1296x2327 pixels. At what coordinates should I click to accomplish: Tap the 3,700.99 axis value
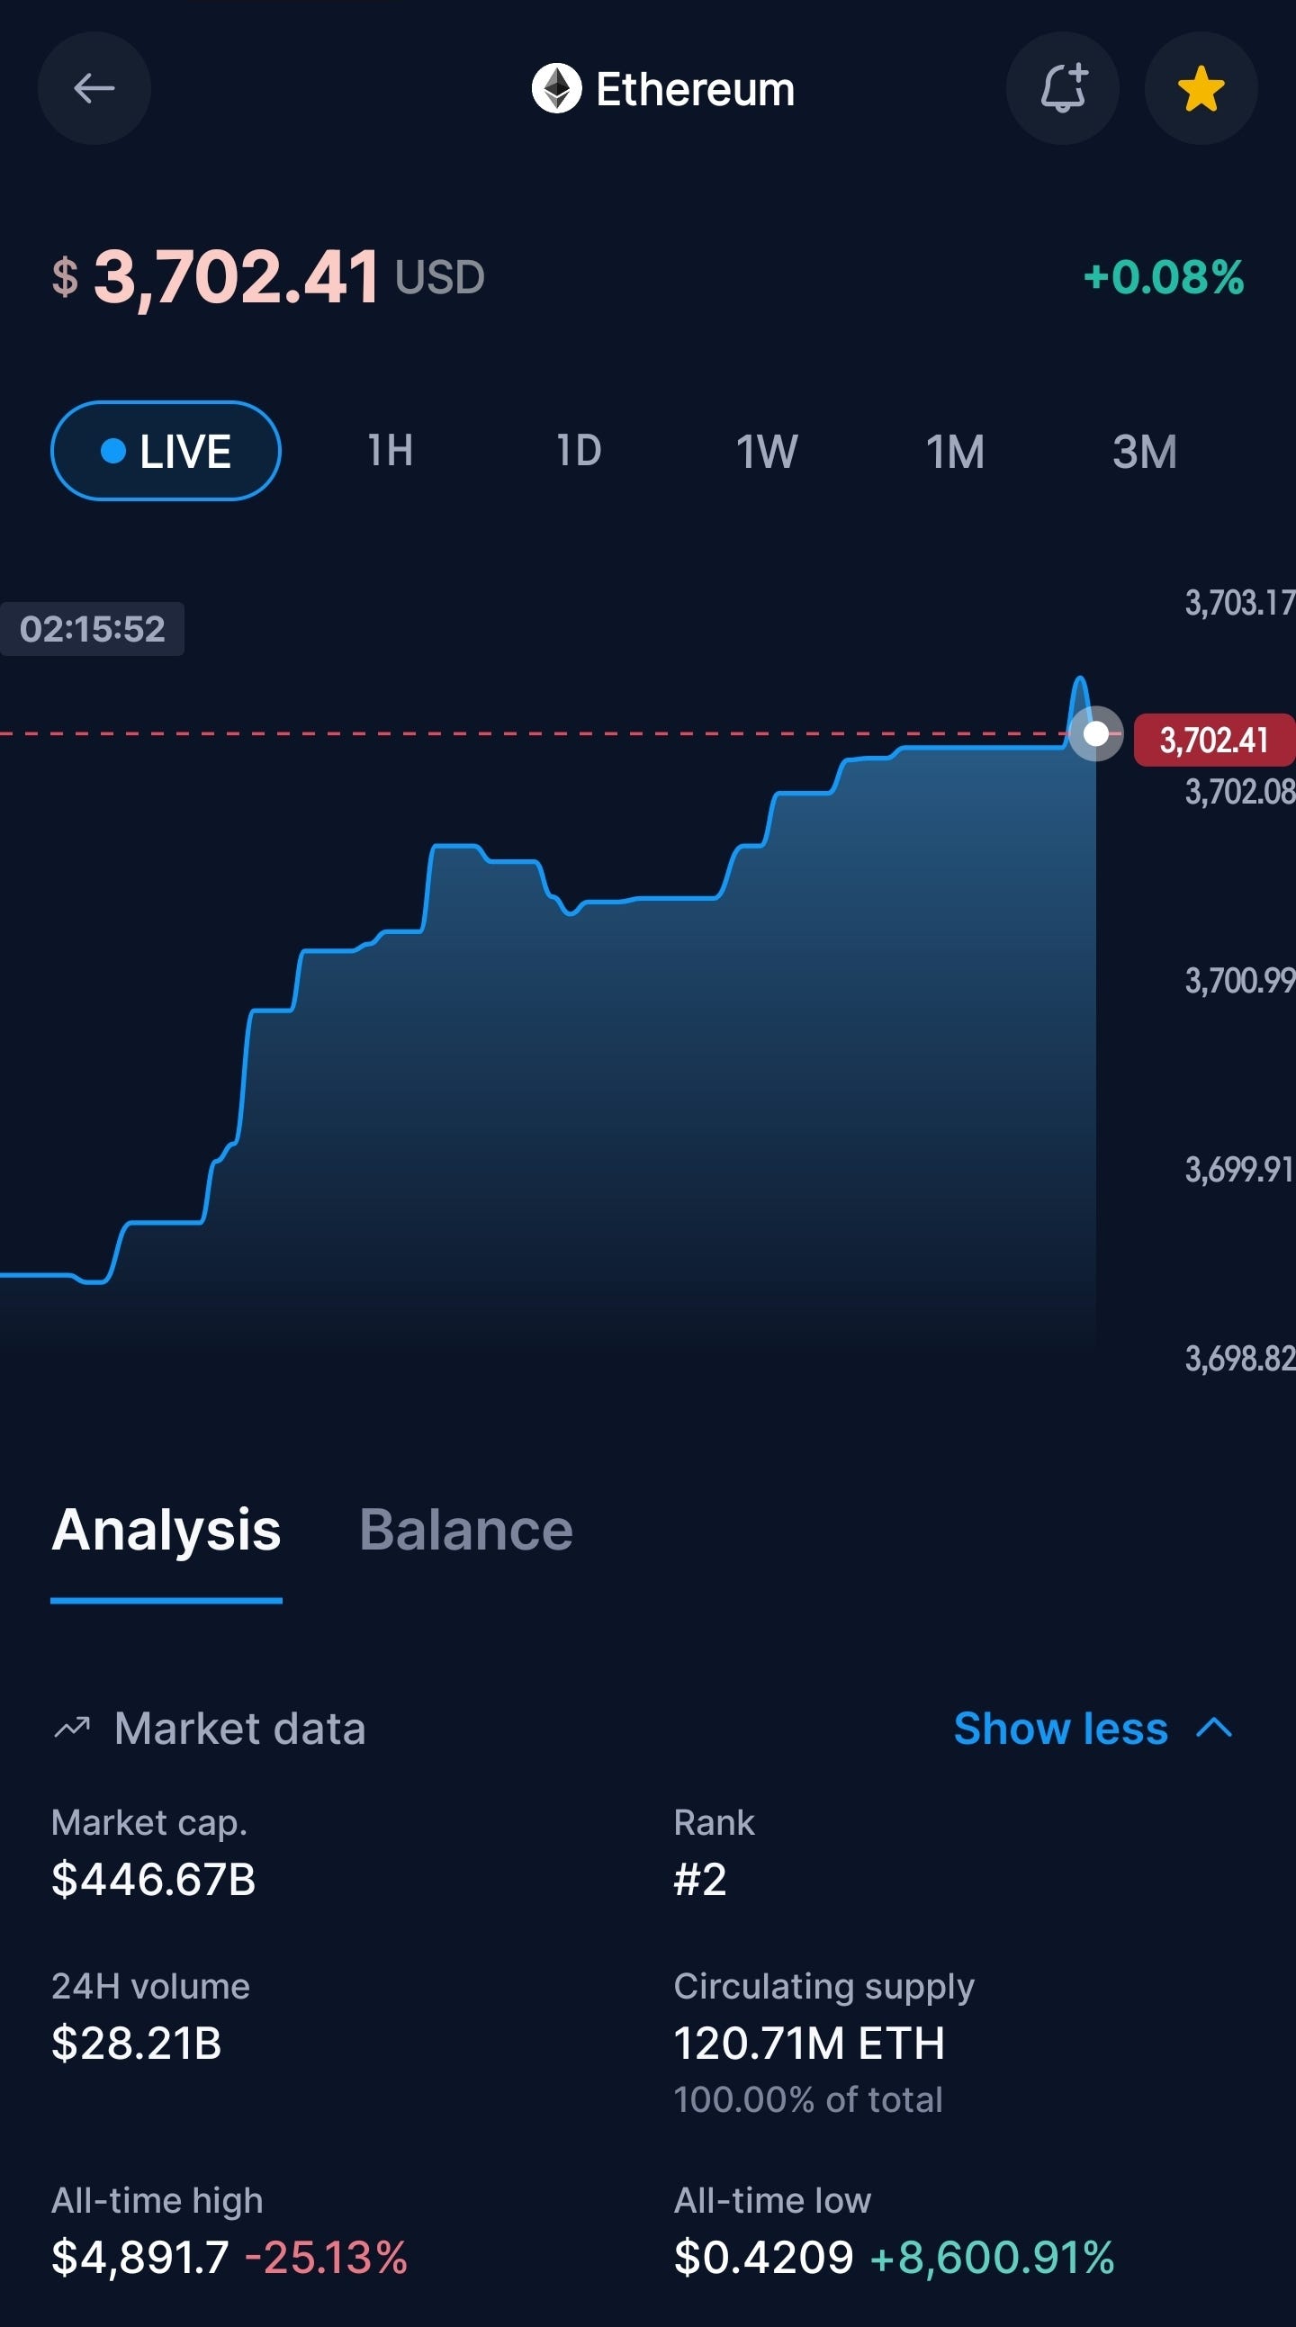1240,980
